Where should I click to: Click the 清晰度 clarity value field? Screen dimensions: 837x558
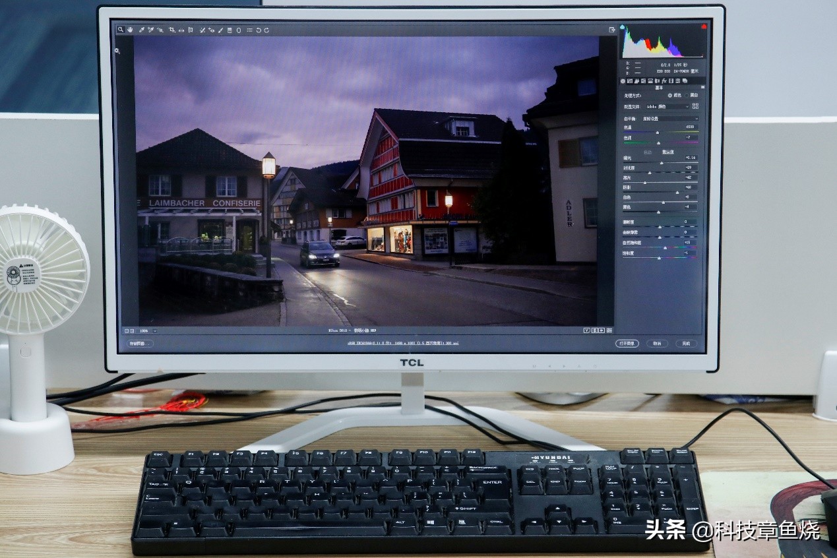coord(691,222)
